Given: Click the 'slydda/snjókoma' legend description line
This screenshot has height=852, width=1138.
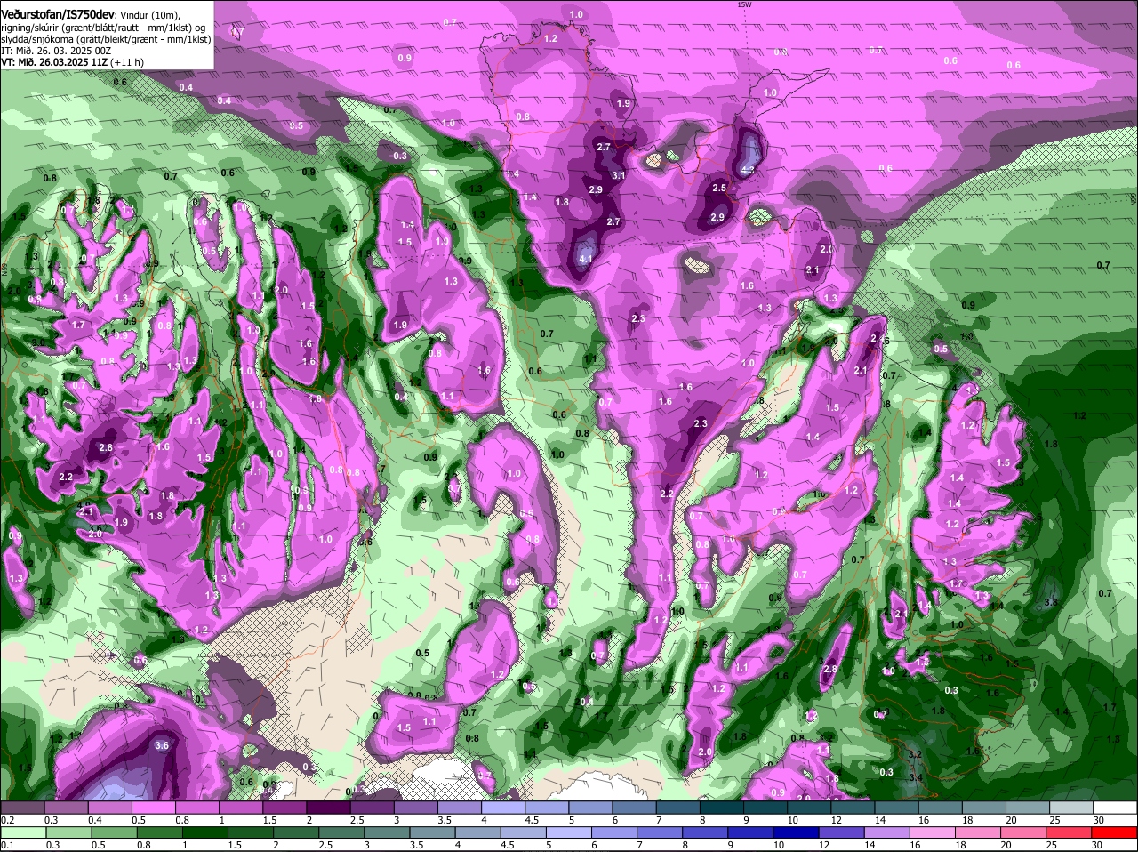Looking at the screenshot, I should coord(106,39).
